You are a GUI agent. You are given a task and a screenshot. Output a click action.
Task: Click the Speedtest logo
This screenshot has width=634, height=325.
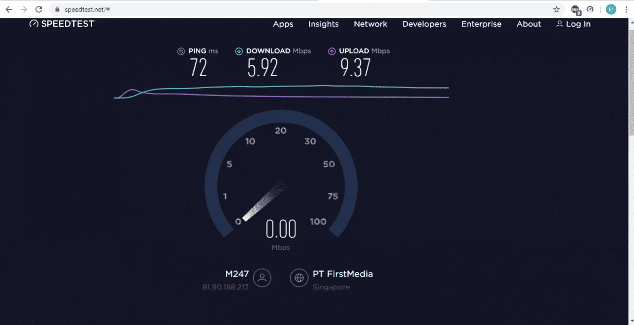click(62, 24)
